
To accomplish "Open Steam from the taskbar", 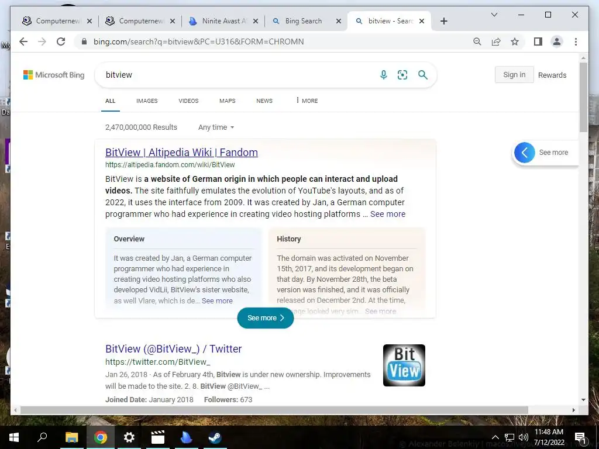I will point(215,437).
